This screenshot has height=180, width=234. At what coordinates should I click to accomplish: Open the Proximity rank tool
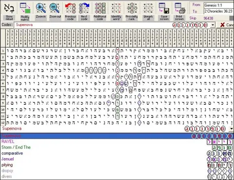click(132, 8)
